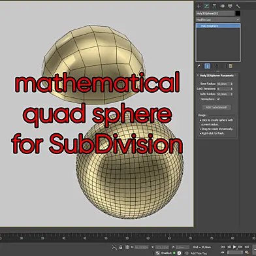Play the animation

234,247
